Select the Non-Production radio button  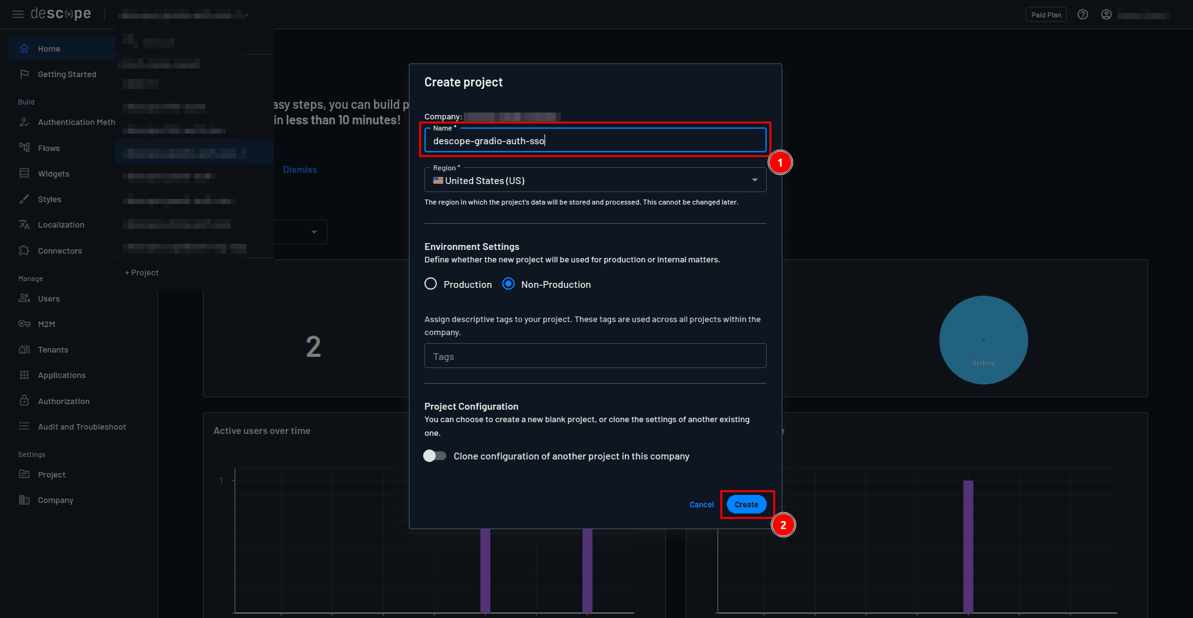508,284
